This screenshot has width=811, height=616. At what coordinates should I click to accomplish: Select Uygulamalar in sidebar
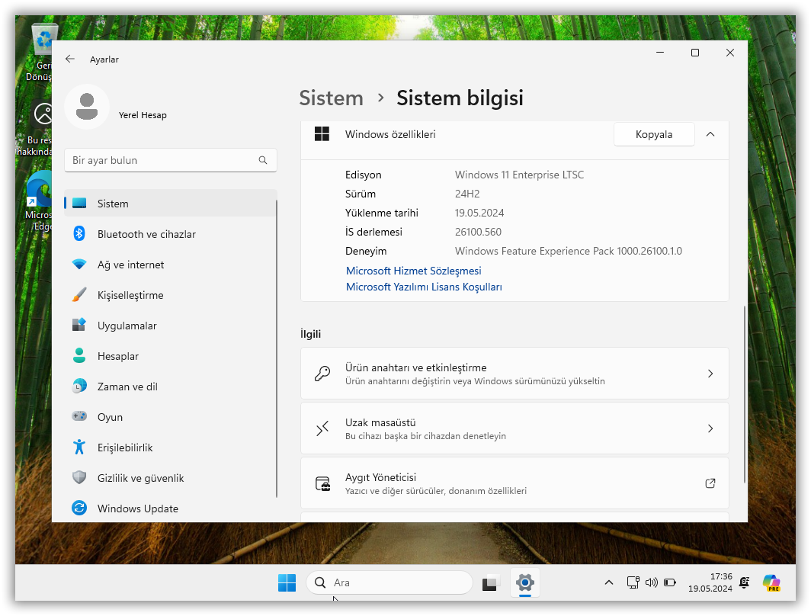171,326
